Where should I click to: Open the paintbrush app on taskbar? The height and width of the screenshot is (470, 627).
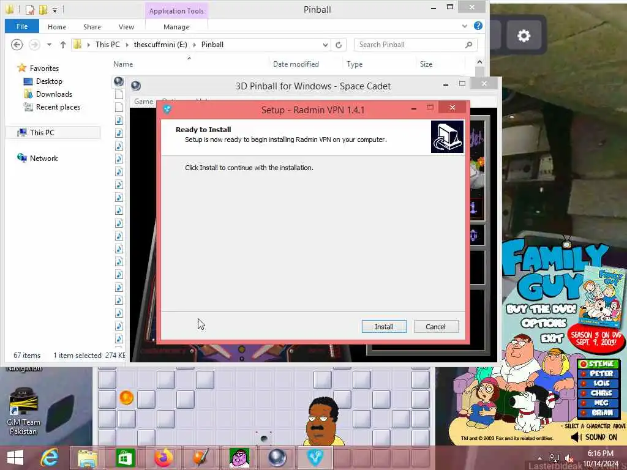pos(201,458)
